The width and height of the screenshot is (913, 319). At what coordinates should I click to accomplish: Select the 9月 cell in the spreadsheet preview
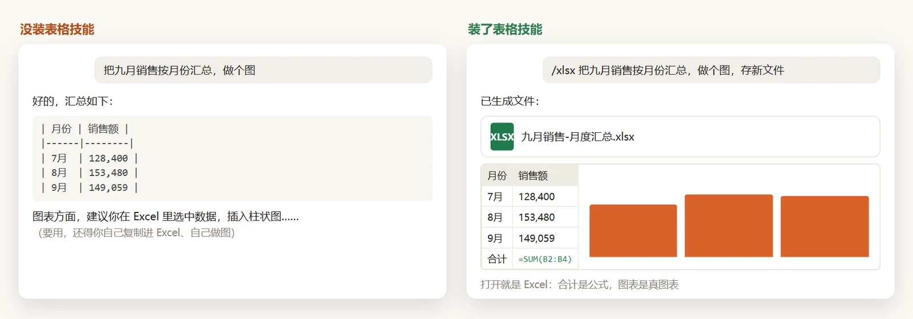click(497, 238)
